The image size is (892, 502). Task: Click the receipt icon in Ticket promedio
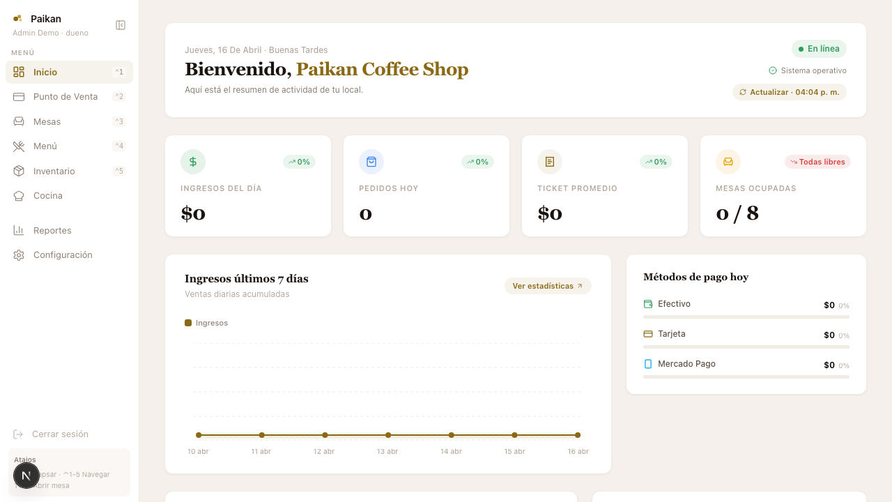coord(550,162)
